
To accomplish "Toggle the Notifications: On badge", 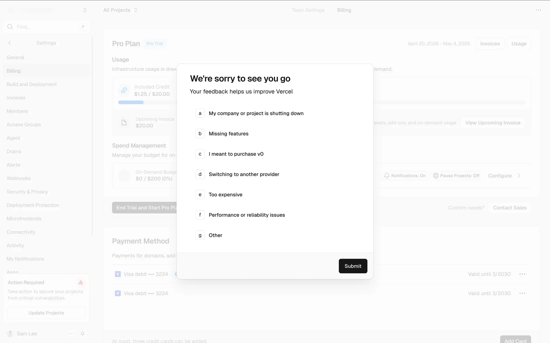I will click(x=405, y=176).
